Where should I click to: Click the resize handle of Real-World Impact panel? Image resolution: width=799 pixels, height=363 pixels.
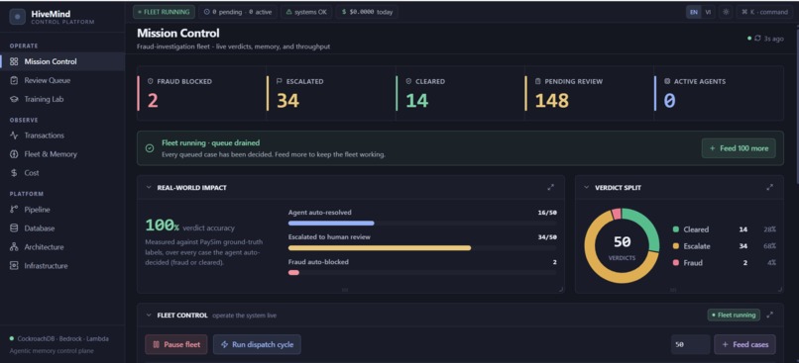560,289
